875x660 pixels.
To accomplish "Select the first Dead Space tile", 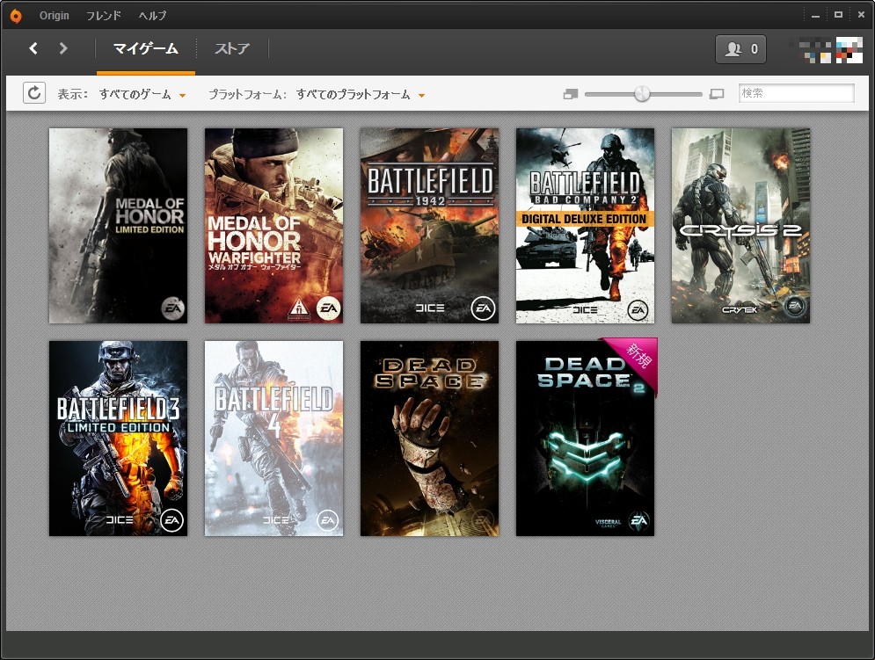I will click(430, 439).
